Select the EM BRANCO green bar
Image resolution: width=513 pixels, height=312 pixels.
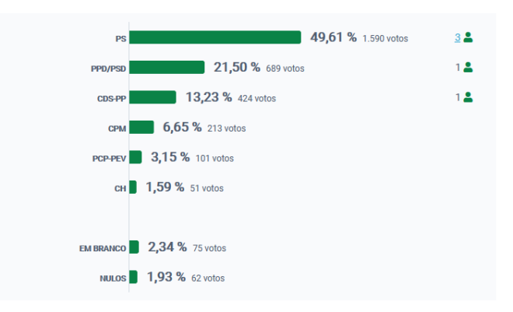134,247
